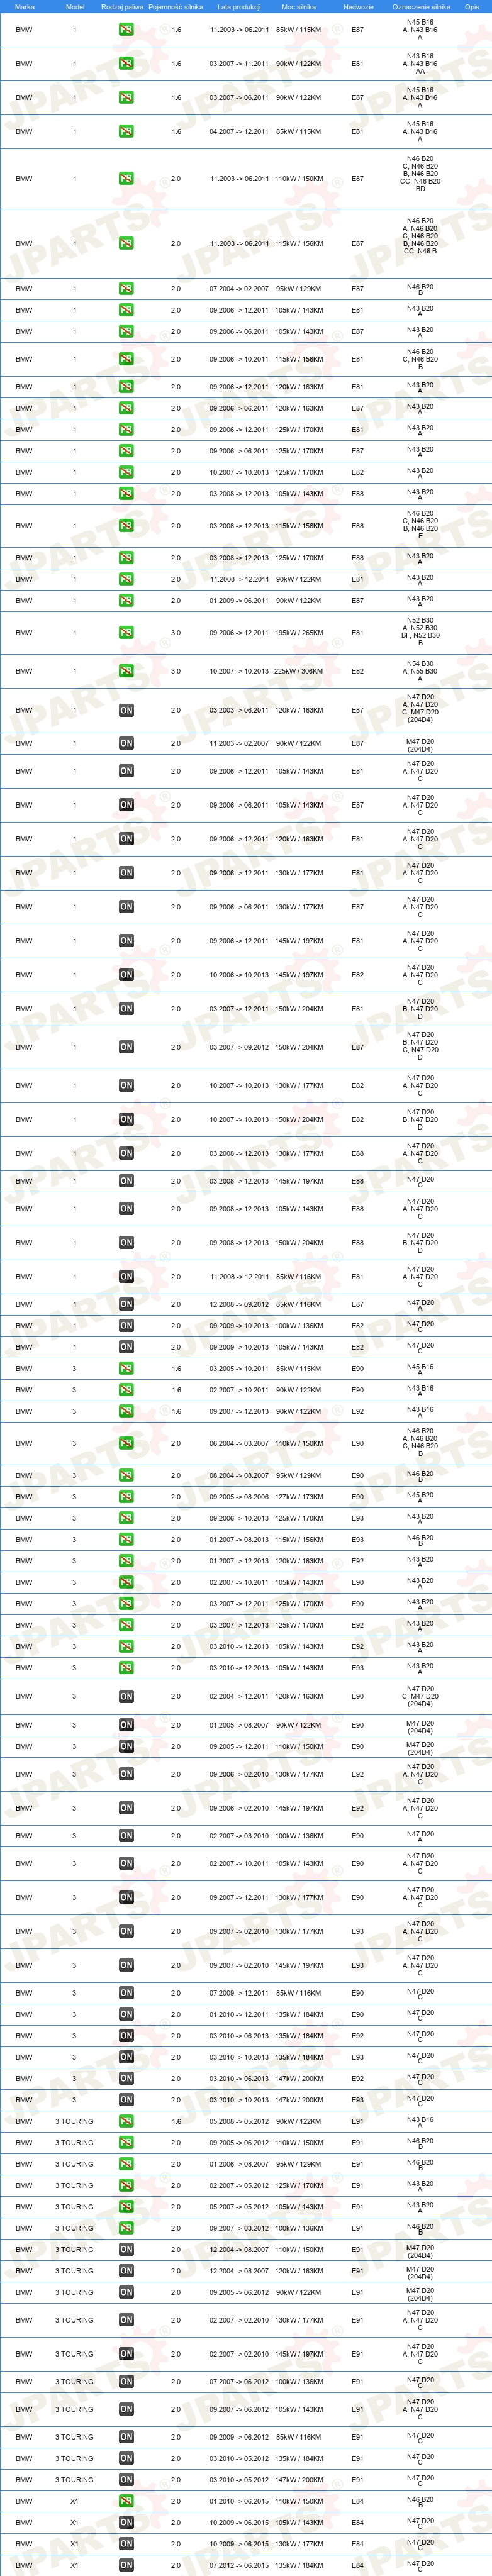The image size is (492, 2576).
Task: Click ON icon in row 12.2008 -> 09.2012
Action: coord(126,1304)
